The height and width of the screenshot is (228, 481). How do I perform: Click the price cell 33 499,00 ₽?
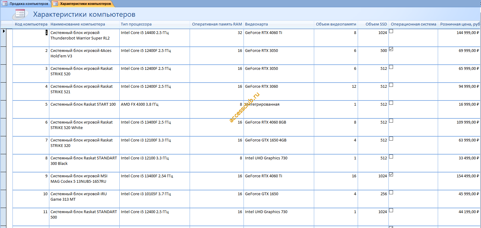coord(459,163)
